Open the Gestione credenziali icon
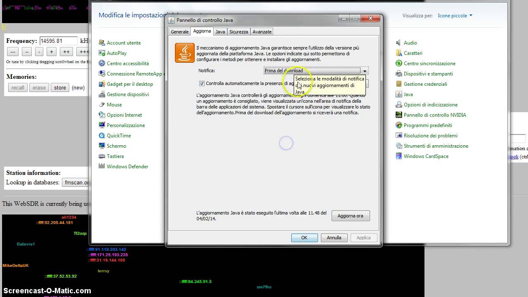Screen dimensions: 528x297 point(399,84)
